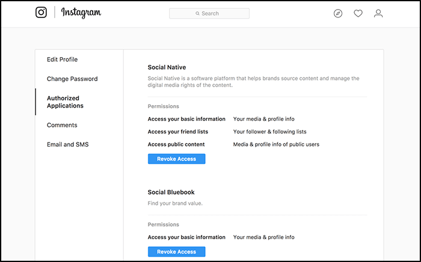Select Authorized Applications in the sidebar

65,102
